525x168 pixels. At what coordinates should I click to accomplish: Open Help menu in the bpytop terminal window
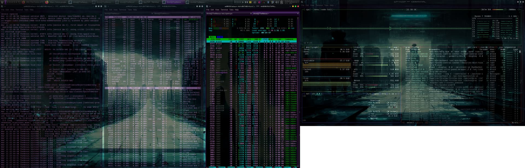(331, 5)
